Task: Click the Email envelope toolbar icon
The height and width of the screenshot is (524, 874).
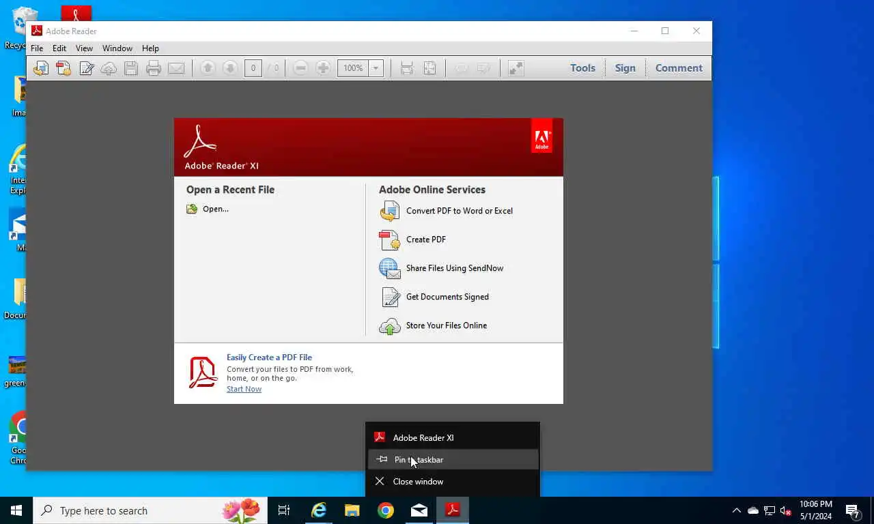Action: 176,68
